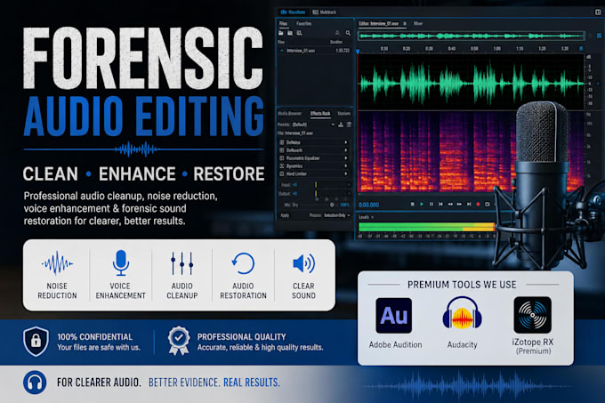Screen dimensions: 605x403
Task: Click the Rewind button
Action: [450, 204]
